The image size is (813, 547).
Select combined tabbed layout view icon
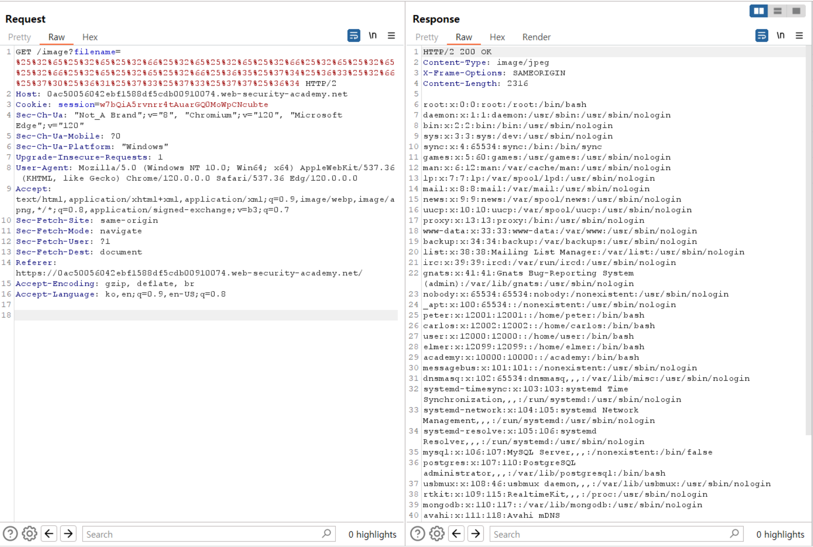click(x=796, y=11)
